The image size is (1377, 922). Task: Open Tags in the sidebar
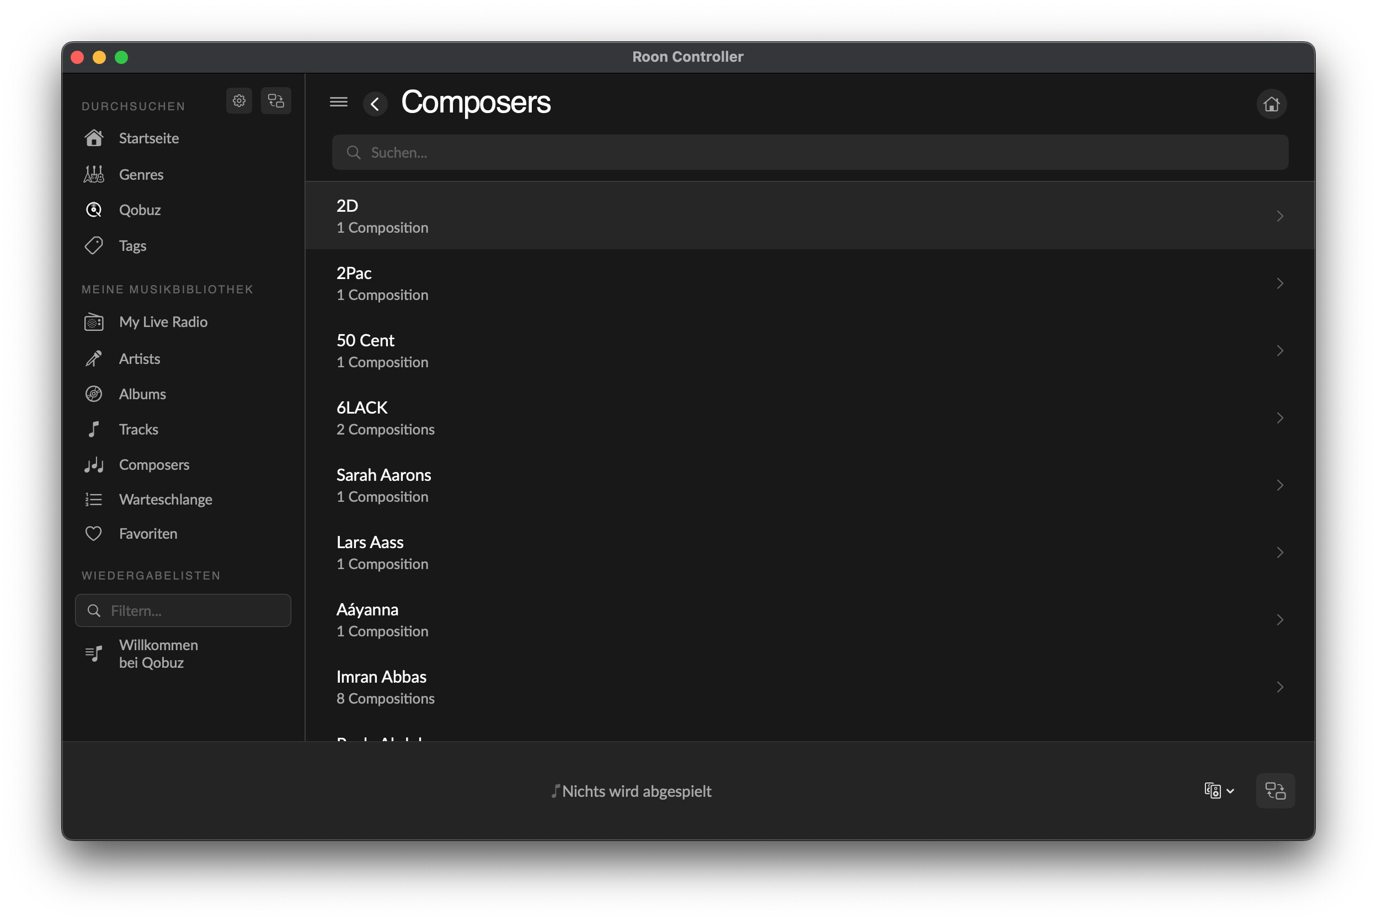tap(132, 246)
